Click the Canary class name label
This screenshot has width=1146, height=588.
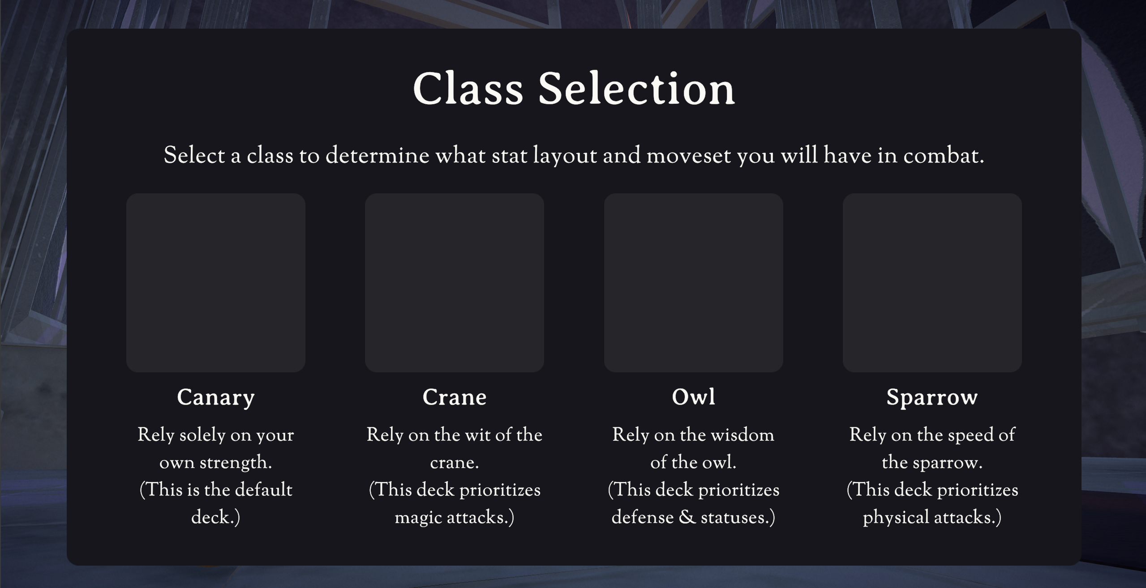216,397
